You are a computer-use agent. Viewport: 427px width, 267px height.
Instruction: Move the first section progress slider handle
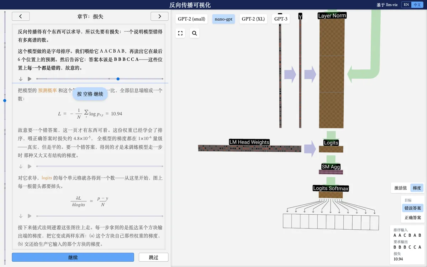point(118,79)
